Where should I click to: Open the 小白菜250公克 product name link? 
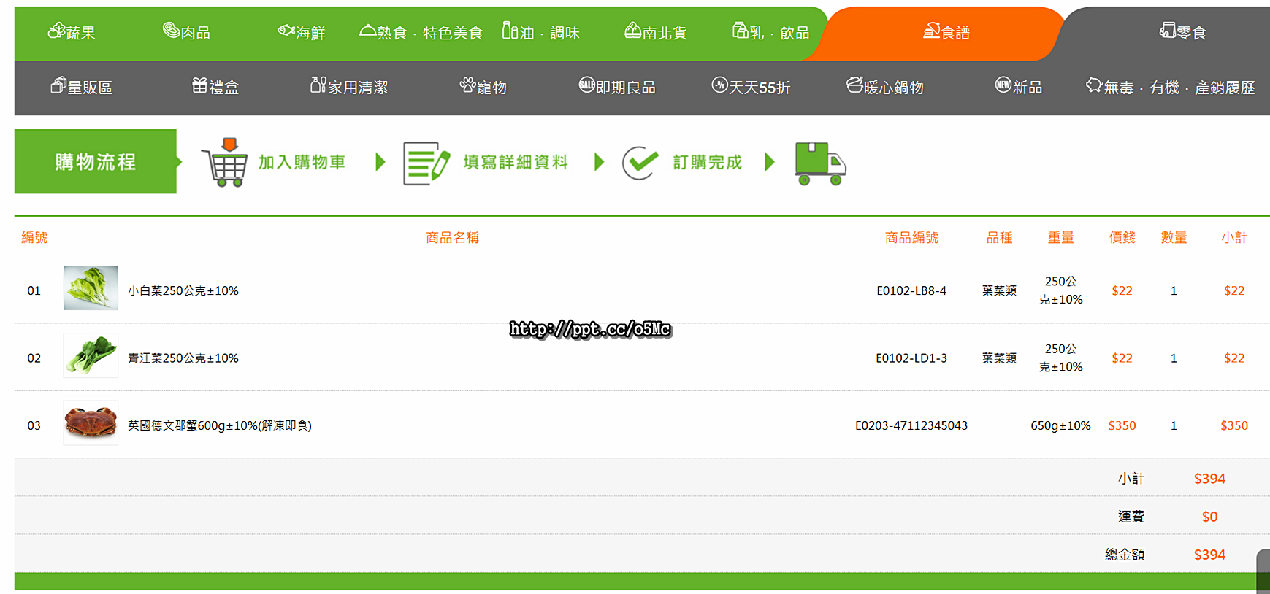pyautogui.click(x=183, y=290)
